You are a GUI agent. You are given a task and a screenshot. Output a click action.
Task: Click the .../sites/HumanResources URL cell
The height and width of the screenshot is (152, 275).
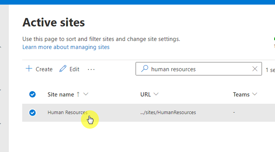(168, 113)
